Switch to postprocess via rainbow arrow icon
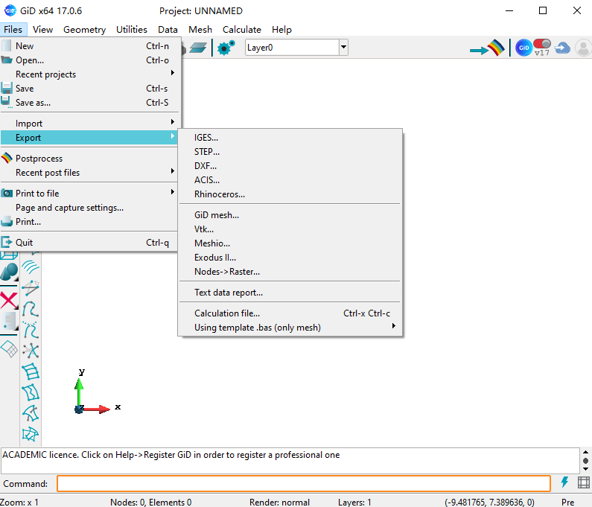Image resolution: width=592 pixels, height=507 pixels. pyautogui.click(x=488, y=48)
